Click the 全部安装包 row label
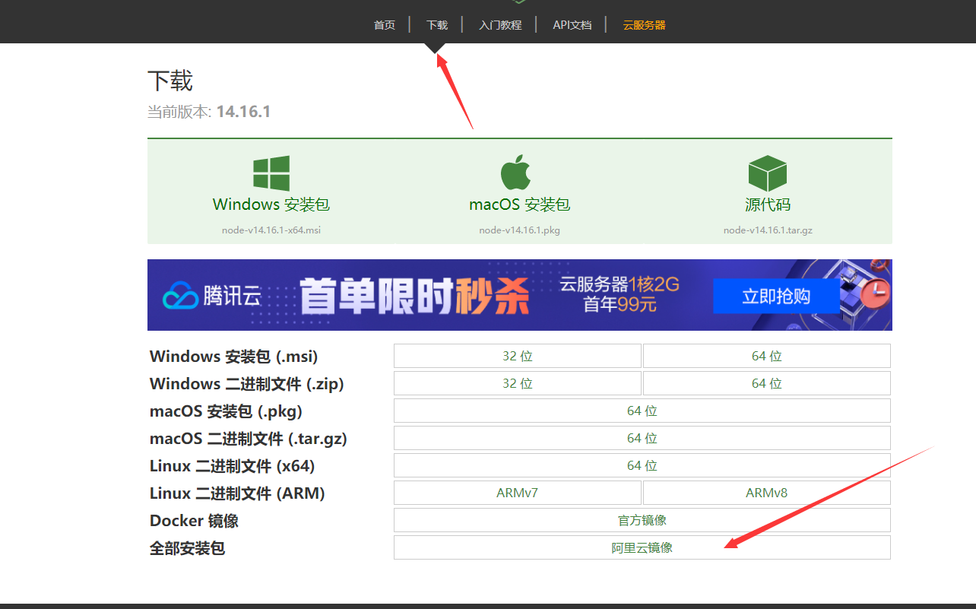Viewport: 976px width, 609px height. tap(187, 548)
